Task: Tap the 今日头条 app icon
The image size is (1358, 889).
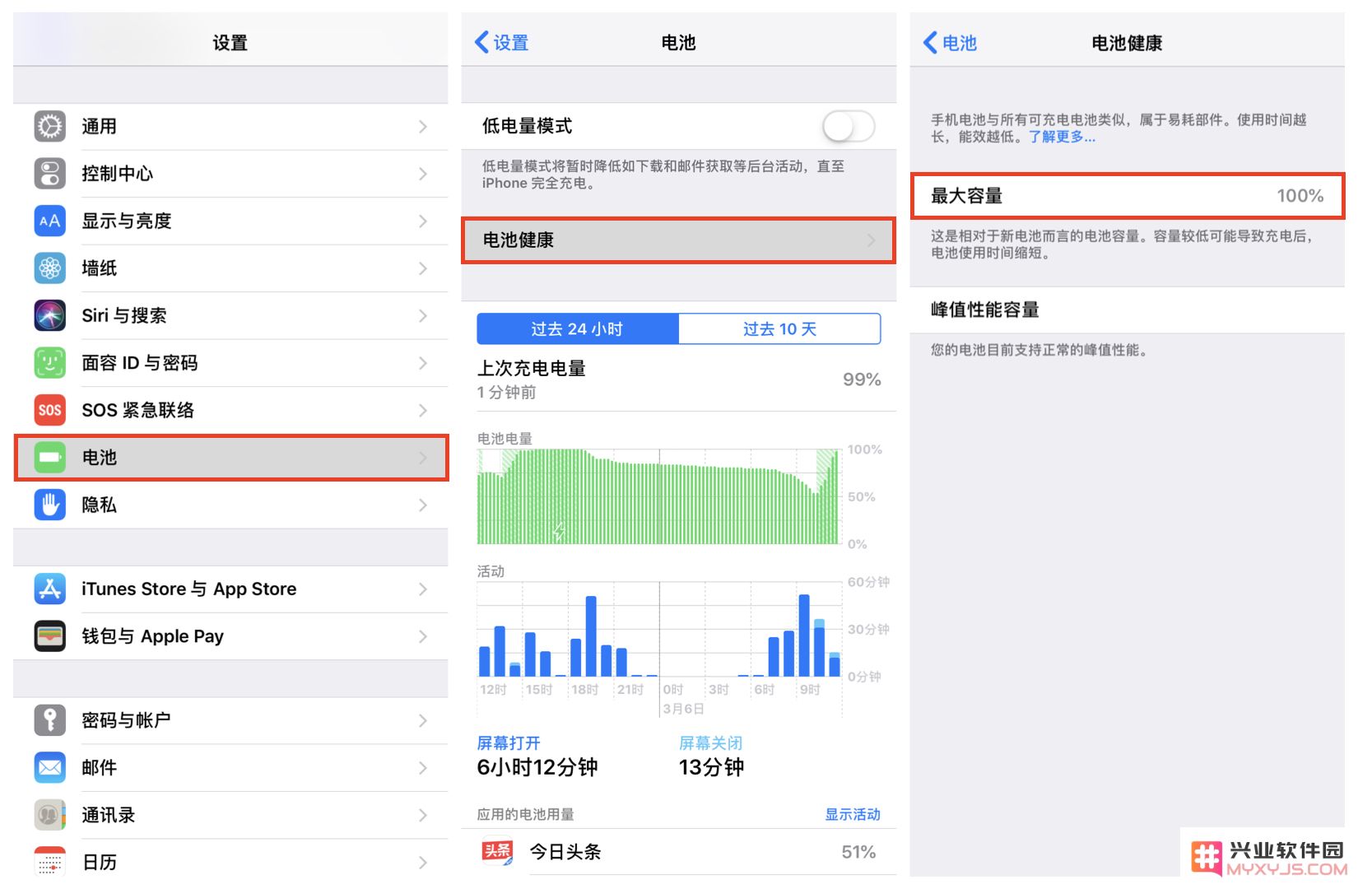Action: click(x=497, y=852)
